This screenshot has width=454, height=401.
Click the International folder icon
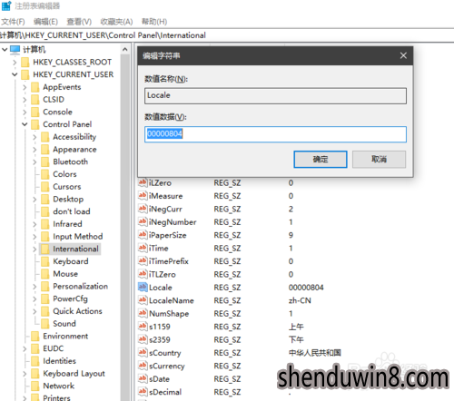tap(44, 249)
